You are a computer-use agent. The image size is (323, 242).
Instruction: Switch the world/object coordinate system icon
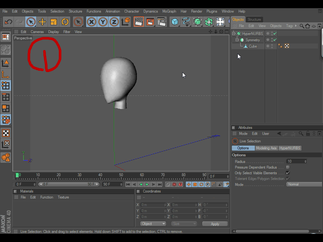tap(126, 22)
